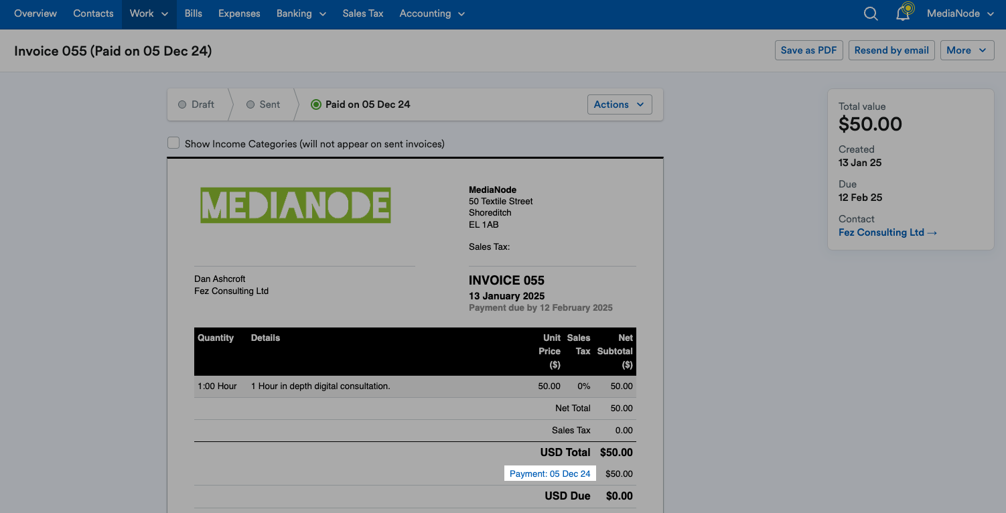Expand the Accounting menu
The height and width of the screenshot is (513, 1006).
pyautogui.click(x=432, y=13)
